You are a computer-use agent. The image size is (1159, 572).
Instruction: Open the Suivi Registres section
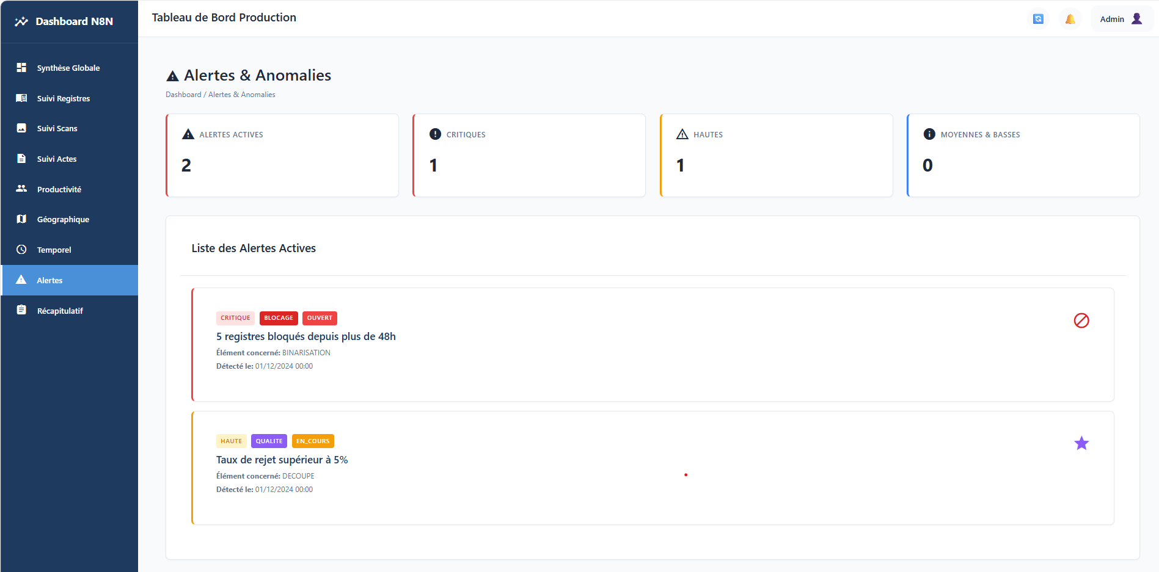point(64,98)
